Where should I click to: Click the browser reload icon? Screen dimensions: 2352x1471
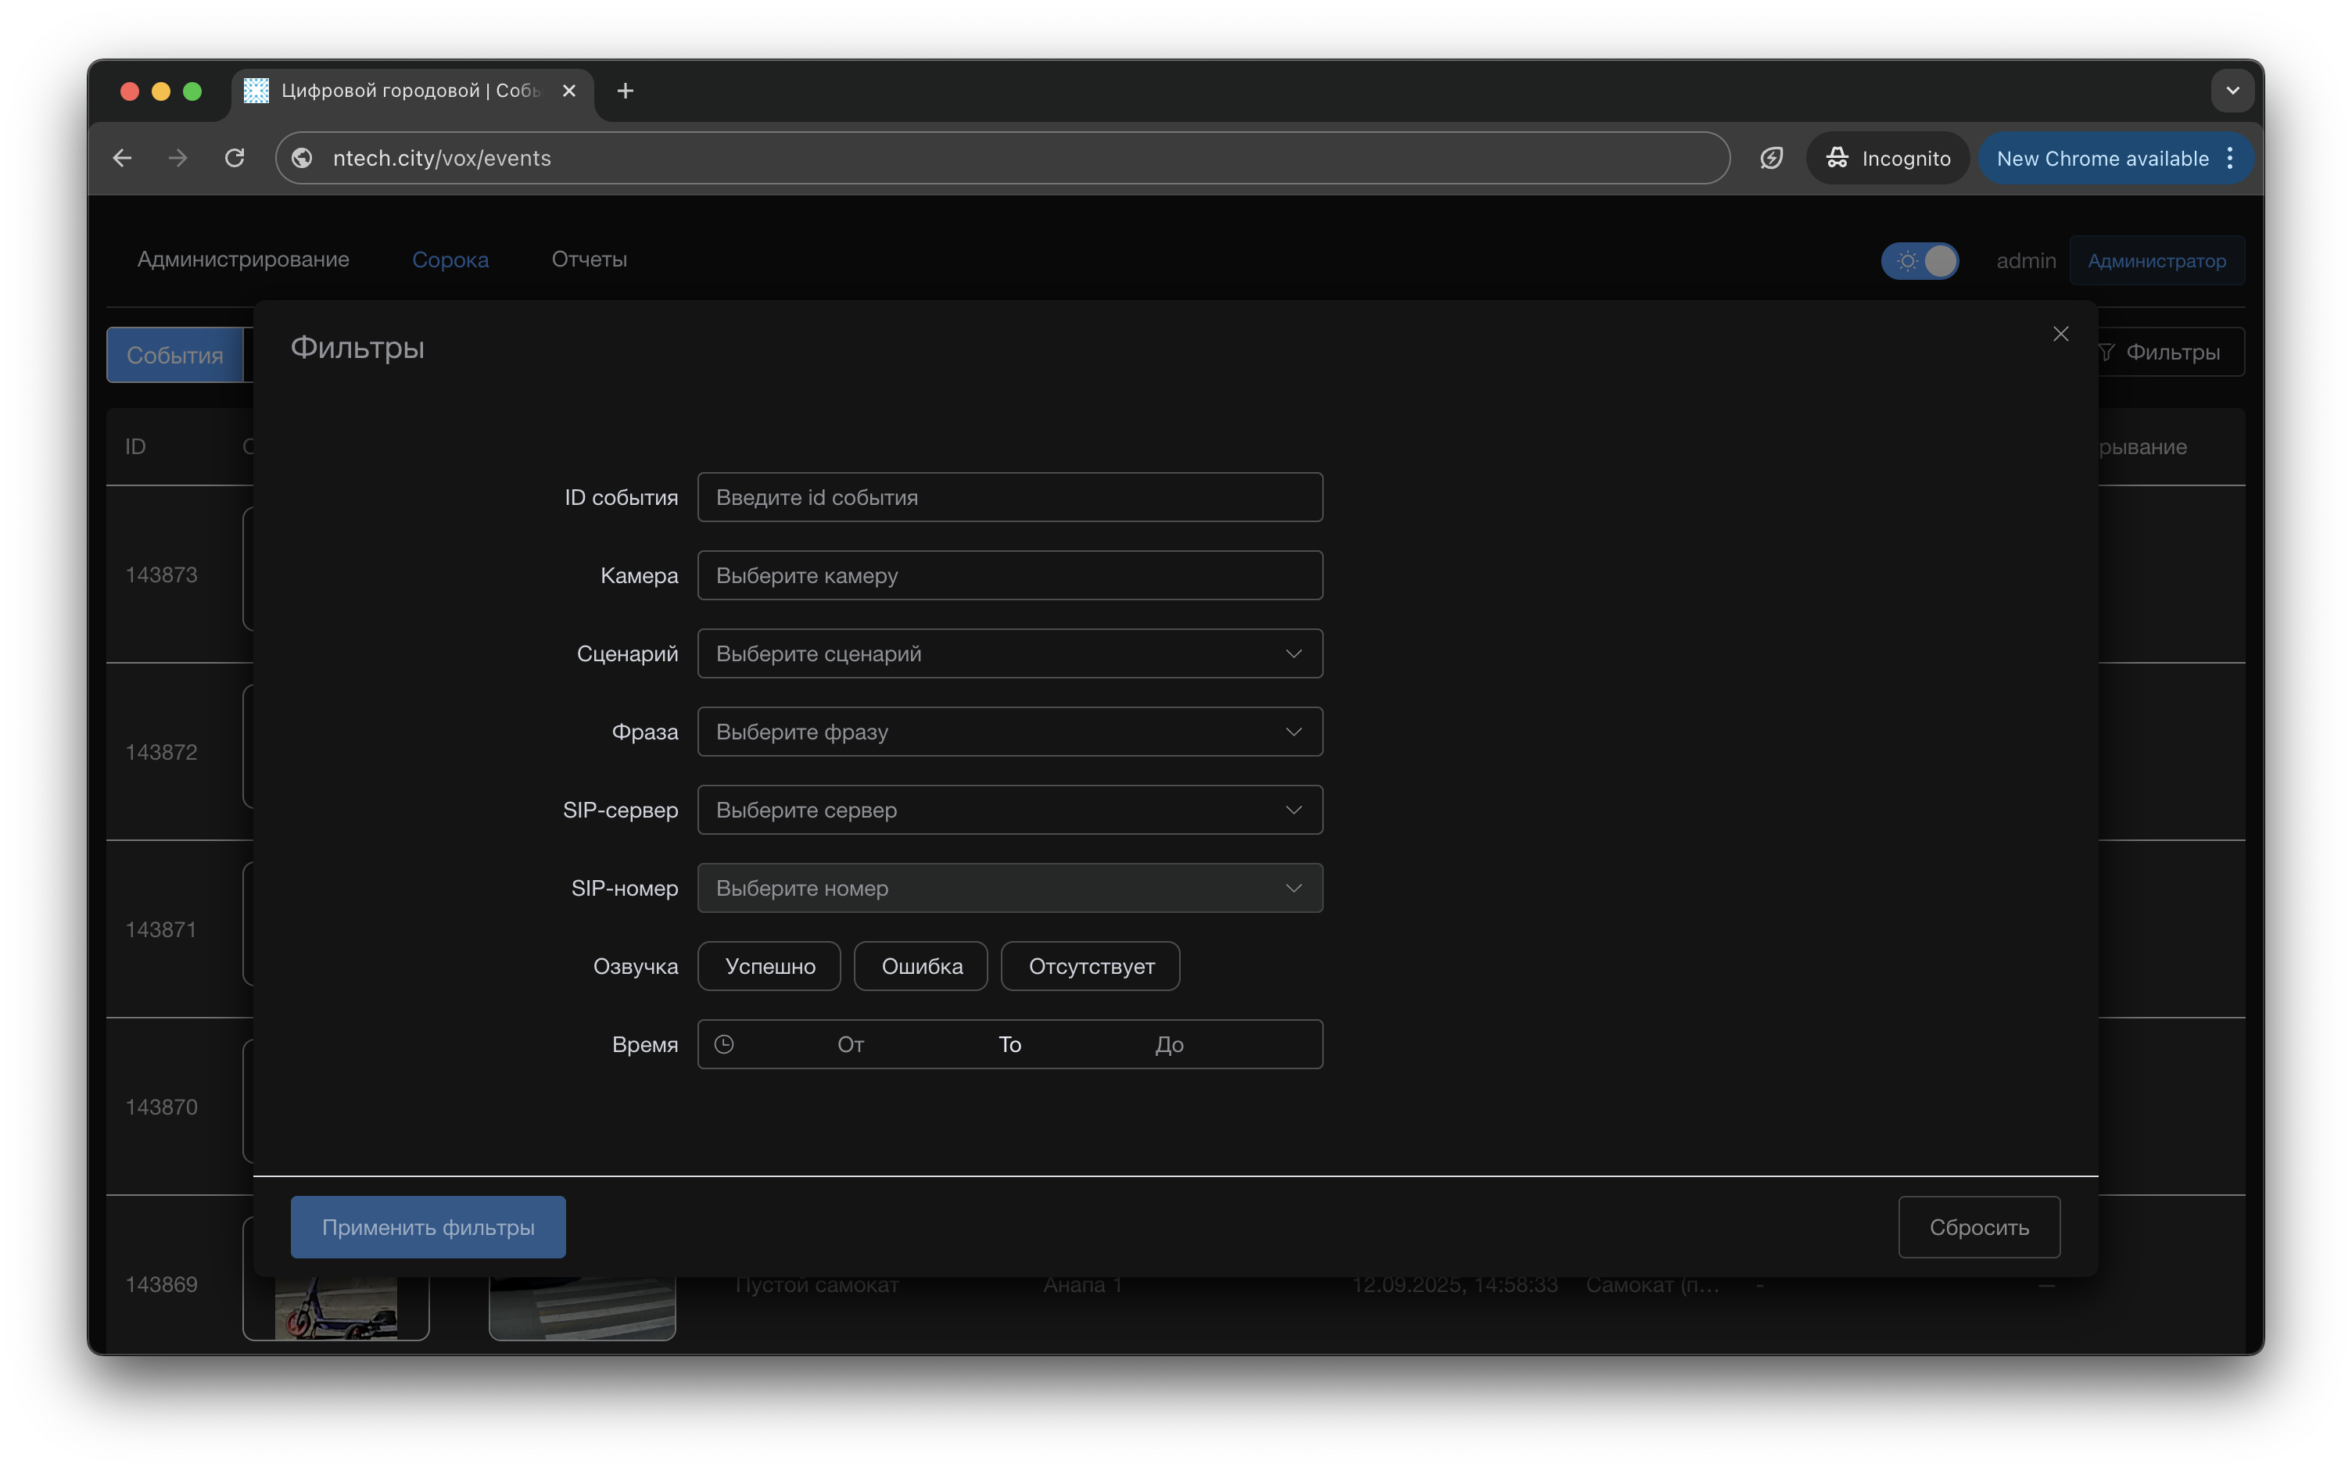235,158
